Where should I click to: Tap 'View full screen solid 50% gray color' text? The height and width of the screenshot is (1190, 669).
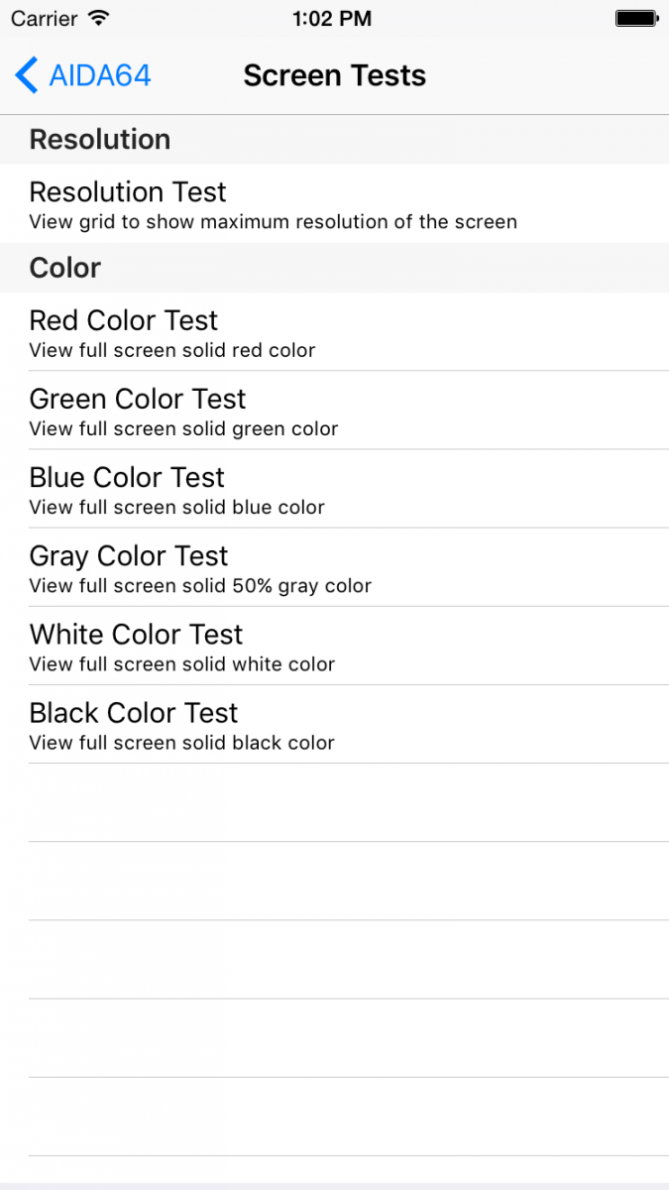point(200,586)
